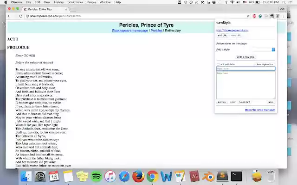Open Chrome's three-dot menu
Screen dimensions: 297x185
tap(284, 16)
